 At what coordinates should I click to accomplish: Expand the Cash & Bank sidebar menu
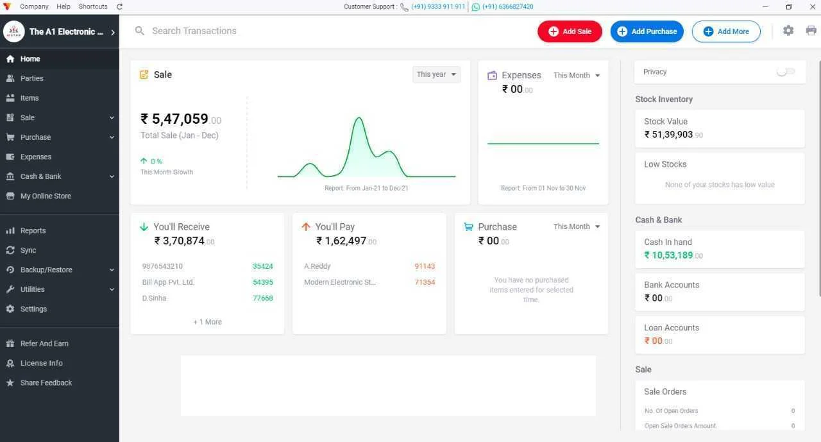point(59,176)
